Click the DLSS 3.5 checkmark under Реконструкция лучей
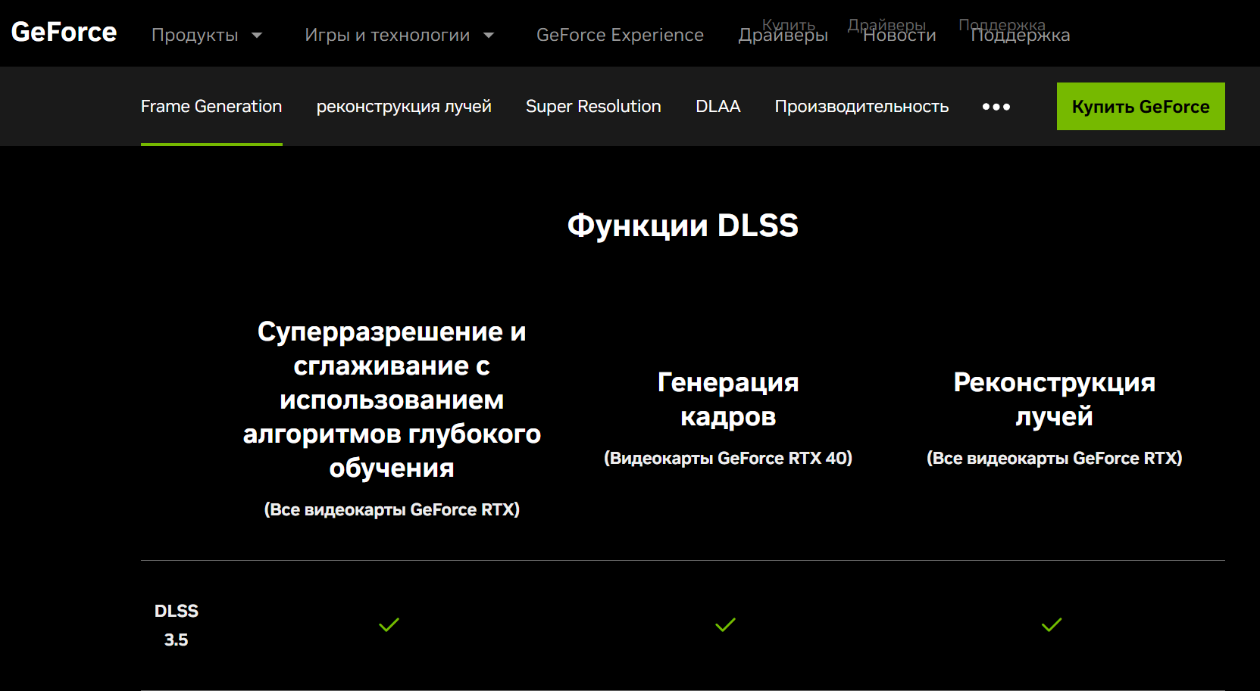1260x691 pixels. (x=1052, y=625)
